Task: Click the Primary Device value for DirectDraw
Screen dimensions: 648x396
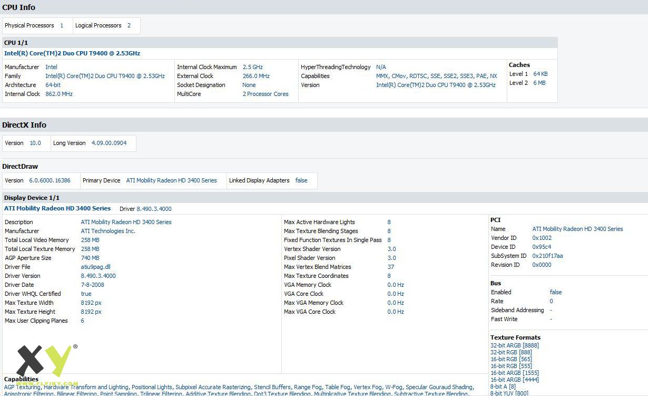Action: point(172,180)
